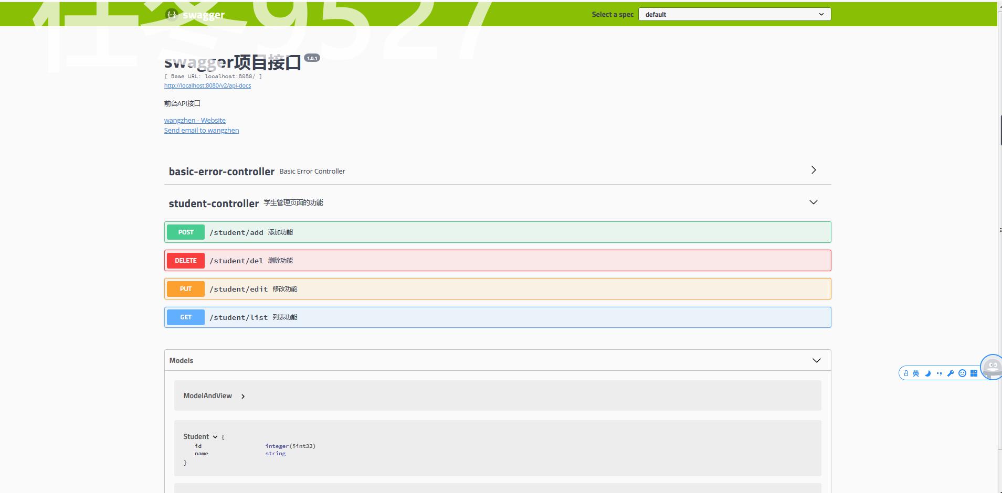
Task: Click the 'string' type of name field
Action: pos(276,453)
